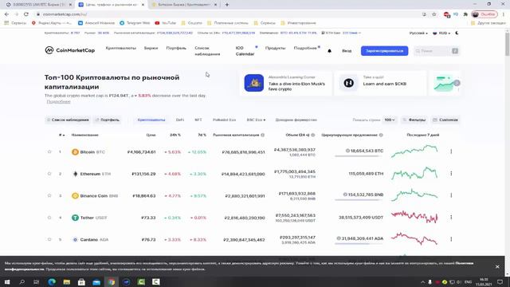Open ICO Calendar navigation item

point(245,51)
